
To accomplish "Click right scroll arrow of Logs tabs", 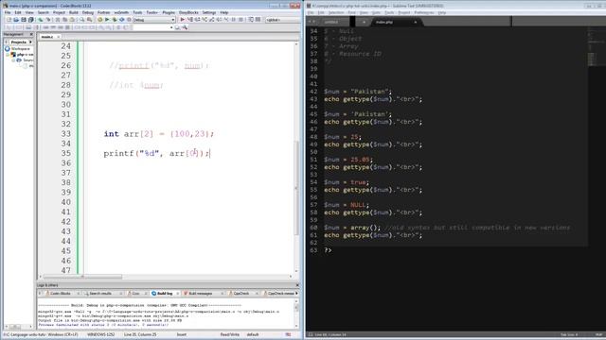I will click(x=296, y=294).
